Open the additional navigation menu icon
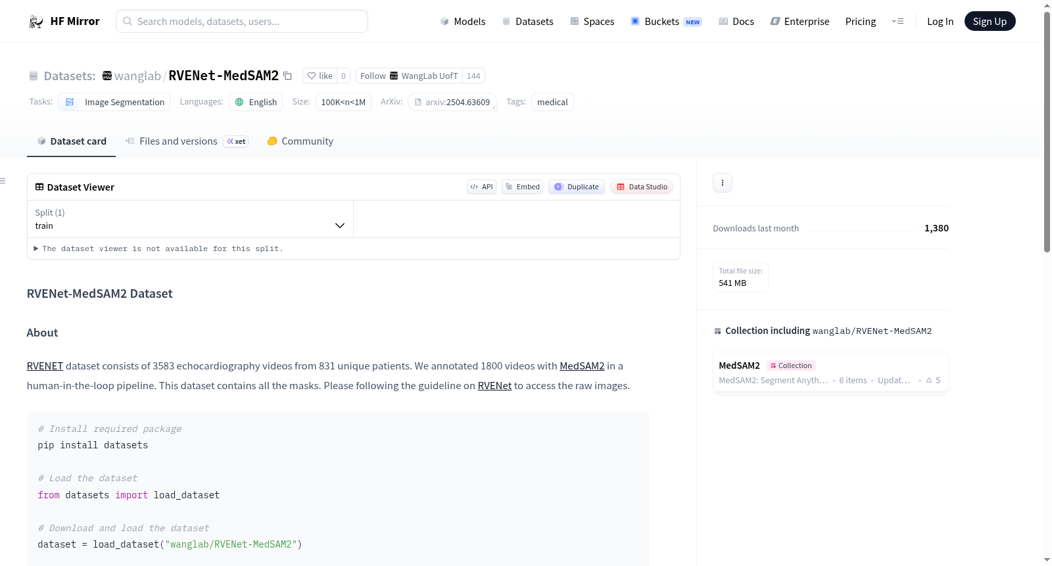The image size is (1052, 566). tap(897, 22)
